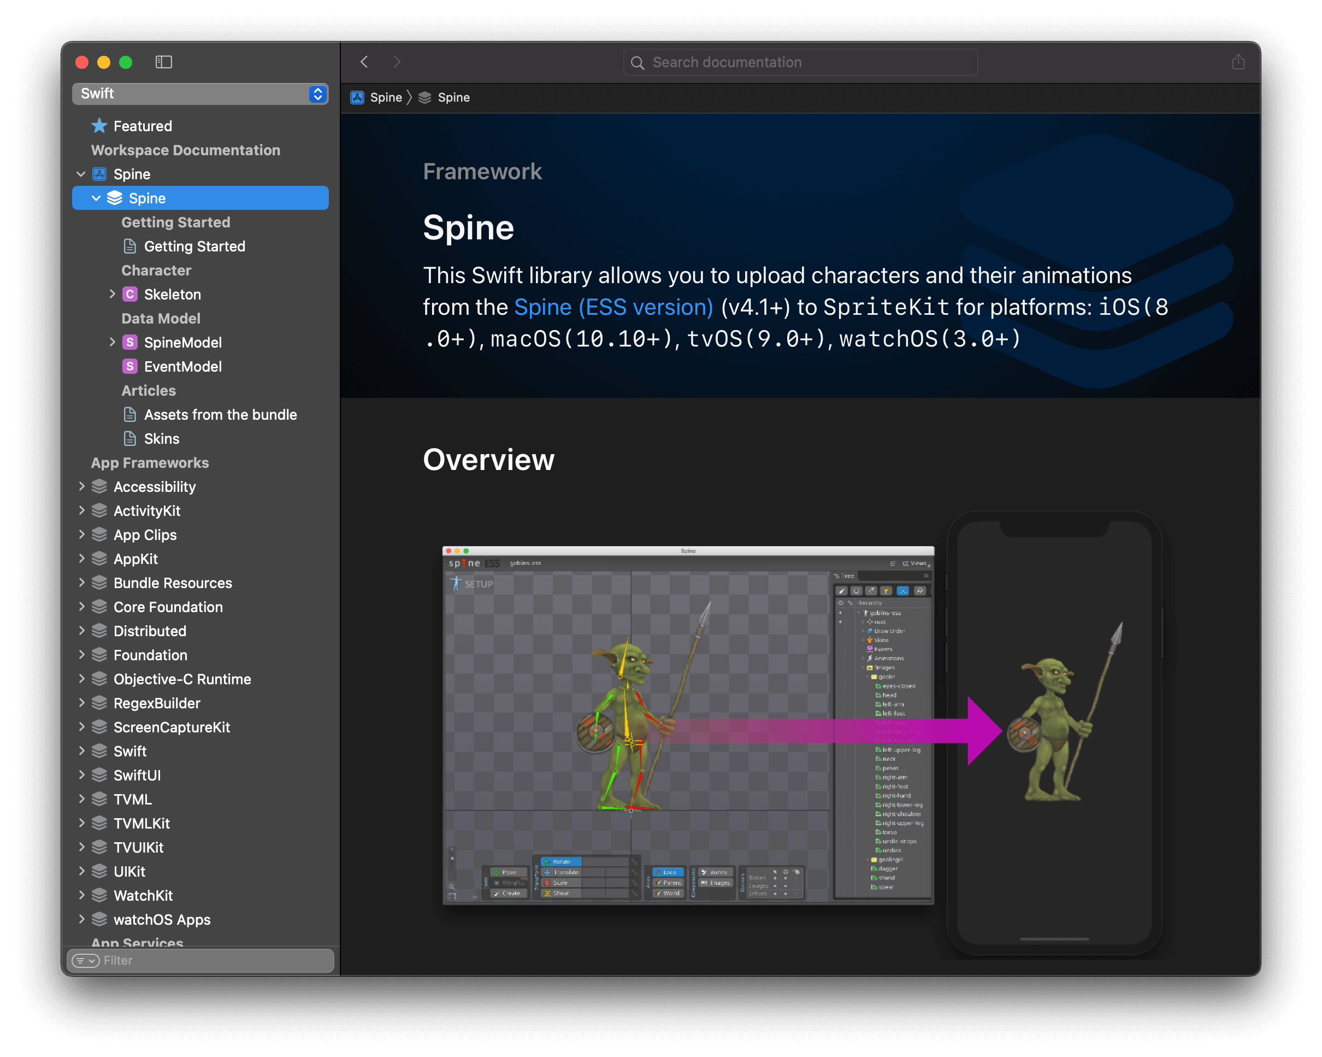The width and height of the screenshot is (1322, 1057).
Task: Expand the Bundle Resources framework
Action: [x=81, y=582]
